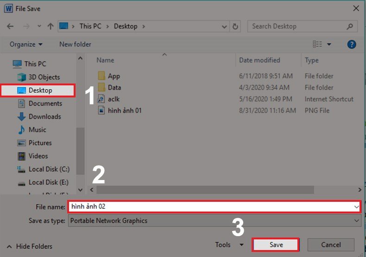The height and width of the screenshot is (257, 366).
Task: Select the aclk Internet Shortcut
Action: pyautogui.click(x=114, y=99)
